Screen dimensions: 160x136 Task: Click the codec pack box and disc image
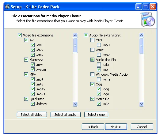(147, 19)
